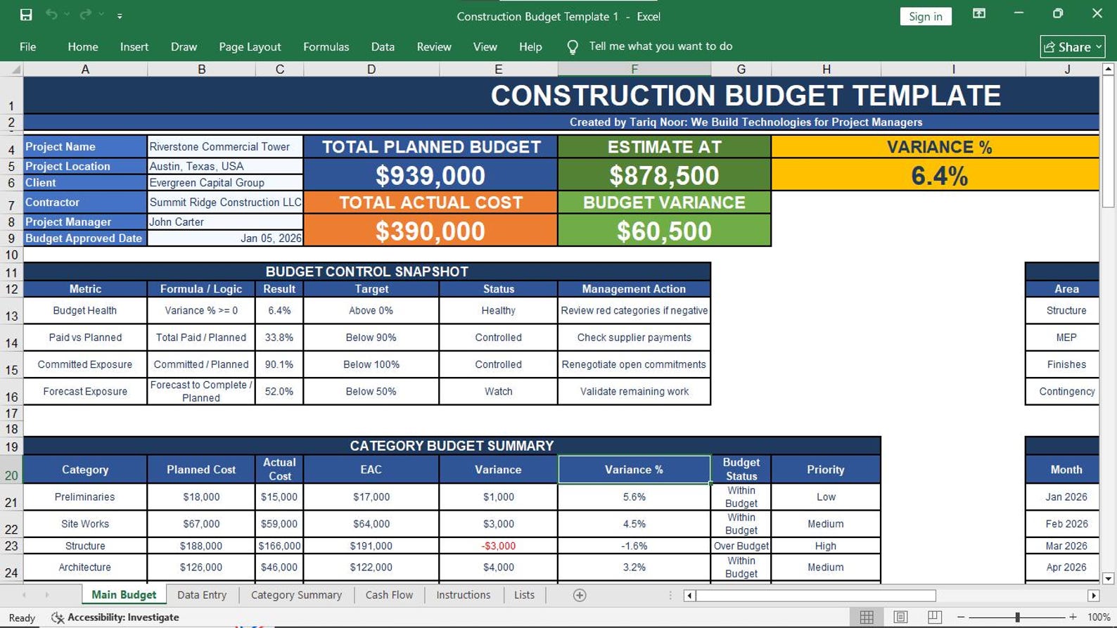Open the Help ribbon tab
The height and width of the screenshot is (628, 1117).
click(x=530, y=46)
